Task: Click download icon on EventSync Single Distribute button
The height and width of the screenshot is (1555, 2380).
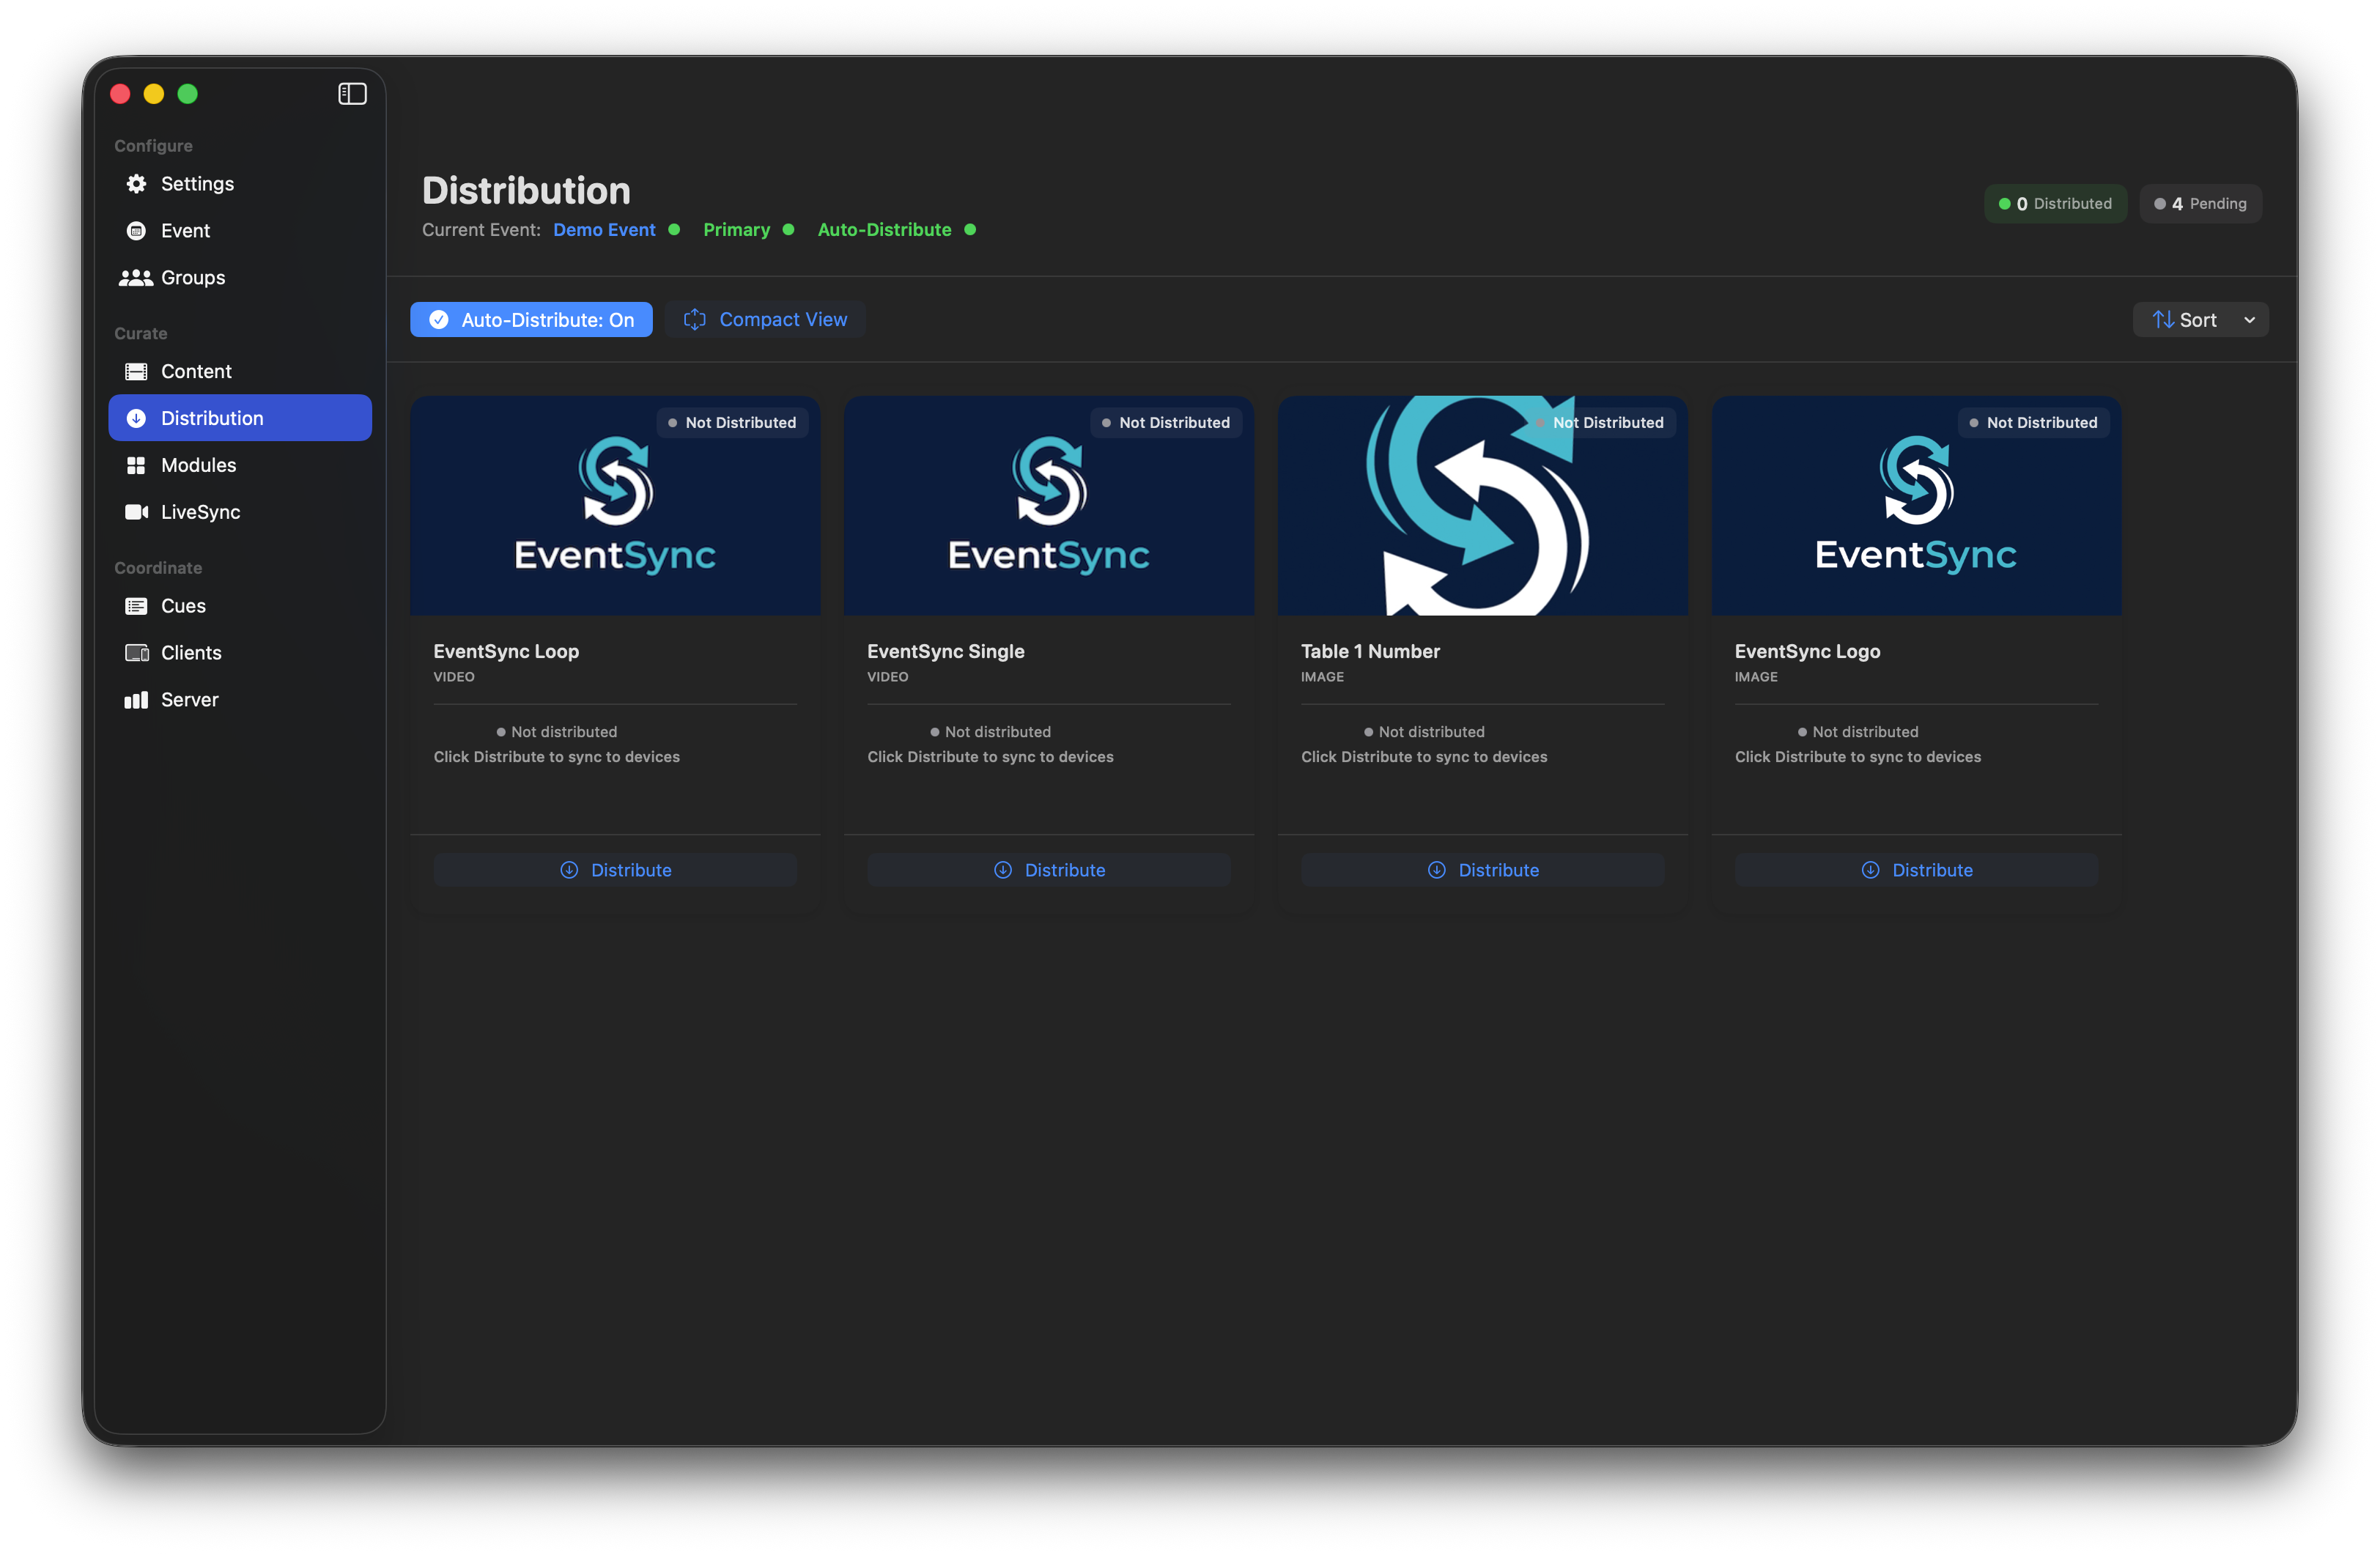Action: pyautogui.click(x=1003, y=871)
